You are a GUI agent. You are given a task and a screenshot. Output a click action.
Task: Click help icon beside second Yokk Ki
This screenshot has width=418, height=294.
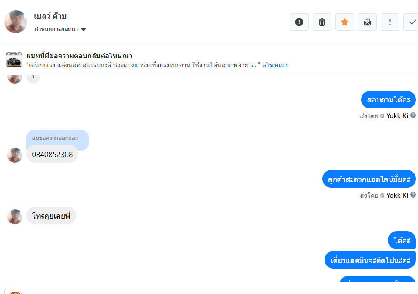[x=413, y=195]
